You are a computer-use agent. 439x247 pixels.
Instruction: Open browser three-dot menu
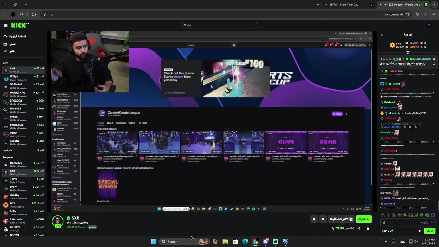click(x=5, y=14)
